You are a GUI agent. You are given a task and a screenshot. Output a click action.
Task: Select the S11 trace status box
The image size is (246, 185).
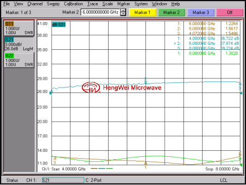pos(19,28)
